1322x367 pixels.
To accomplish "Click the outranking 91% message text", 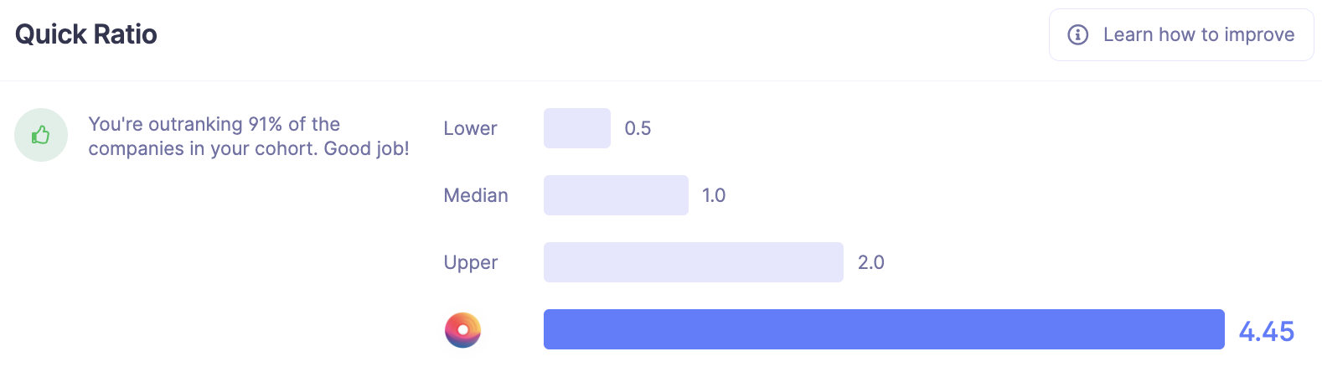I will point(249,137).
